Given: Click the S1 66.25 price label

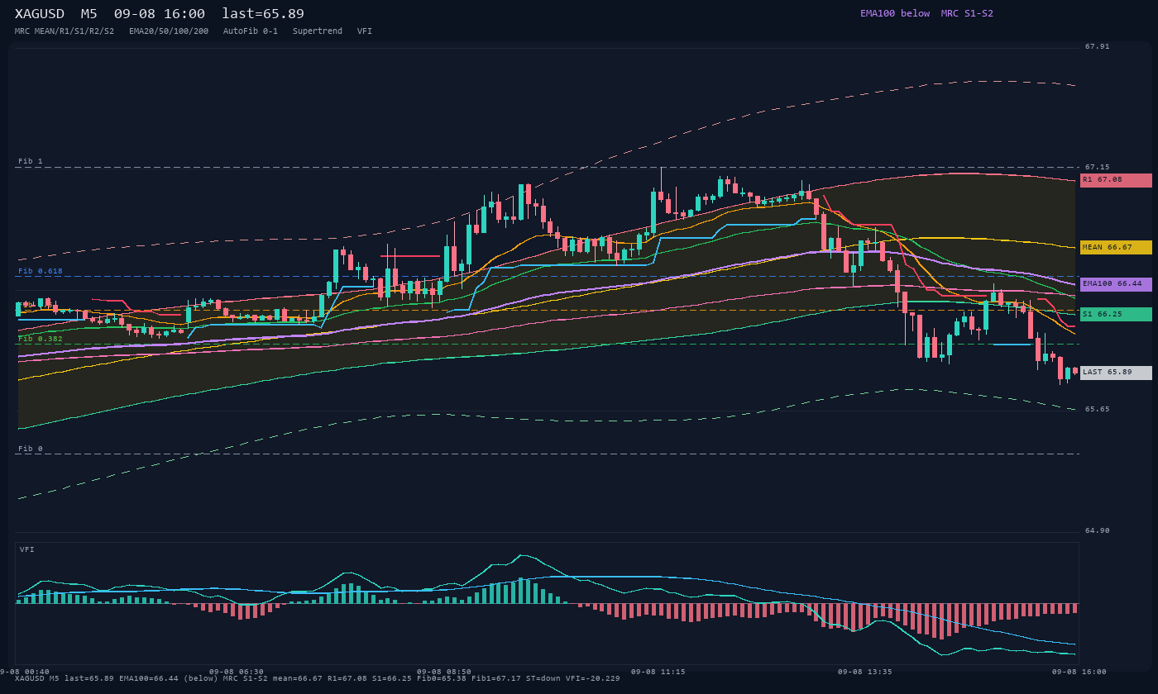Looking at the screenshot, I should 1116,315.
